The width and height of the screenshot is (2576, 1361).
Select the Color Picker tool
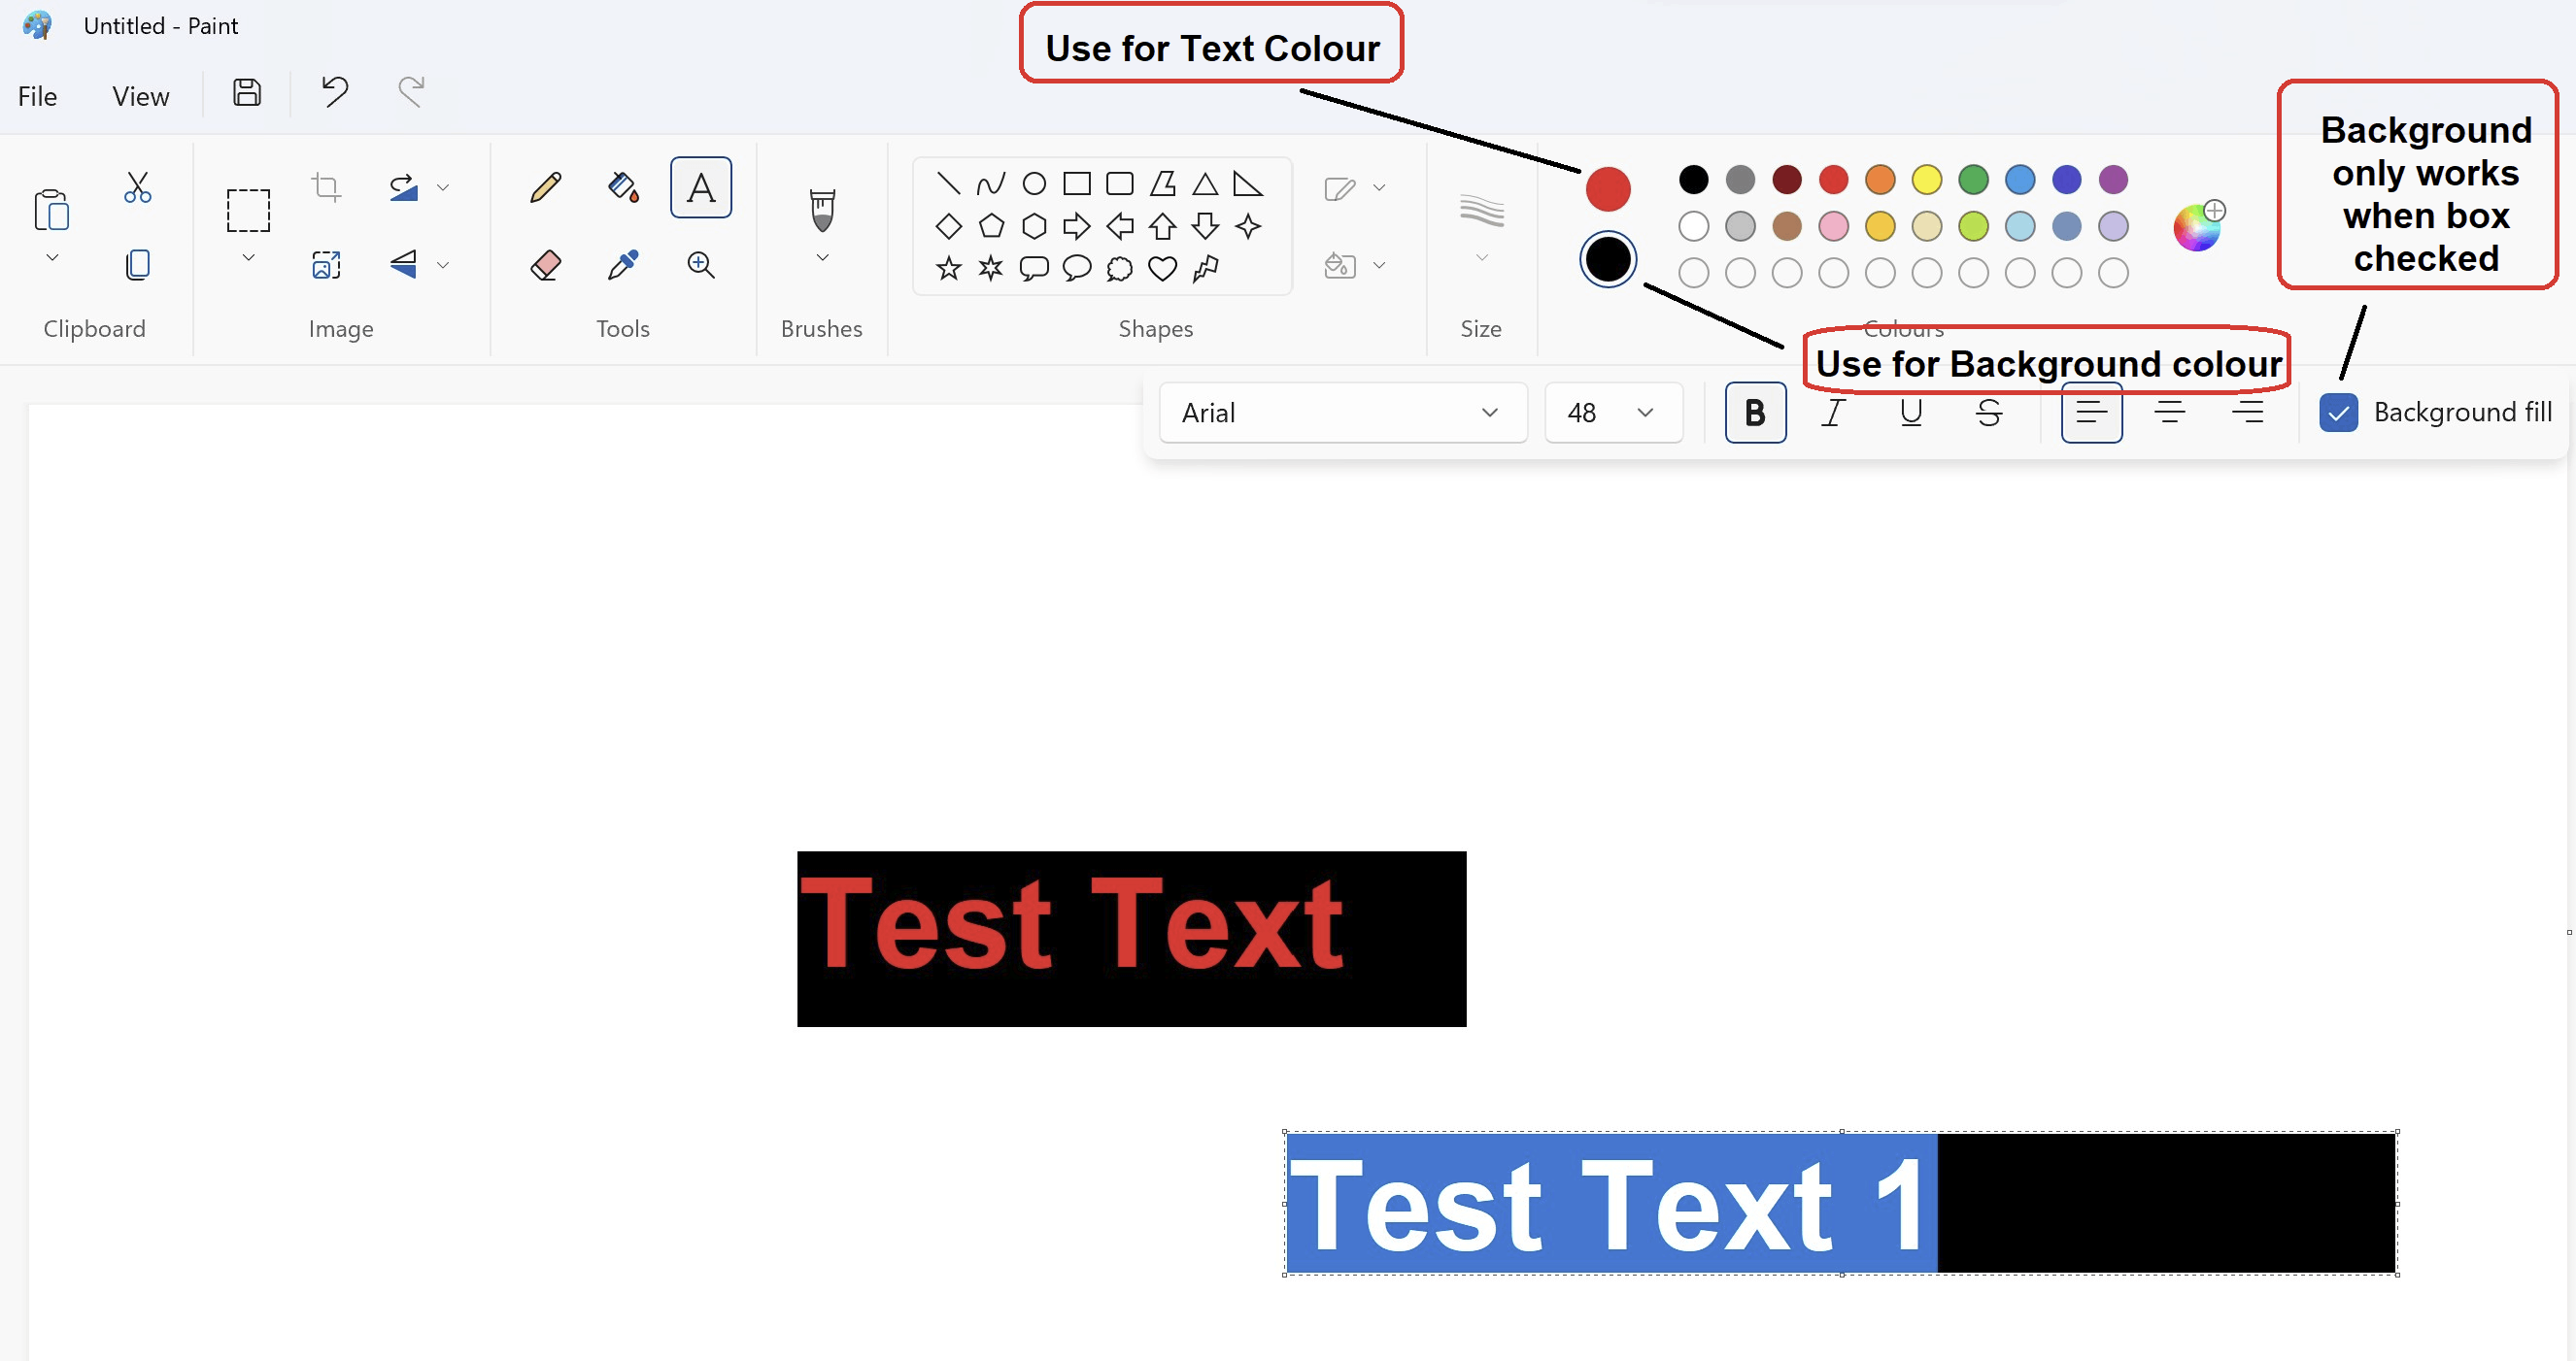(622, 264)
